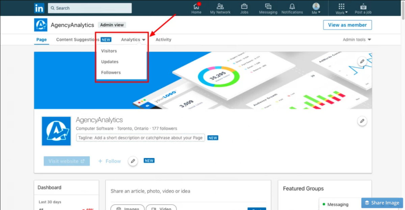Click the 177 followers text
Screen dimensions: 405x210
tap(164, 128)
